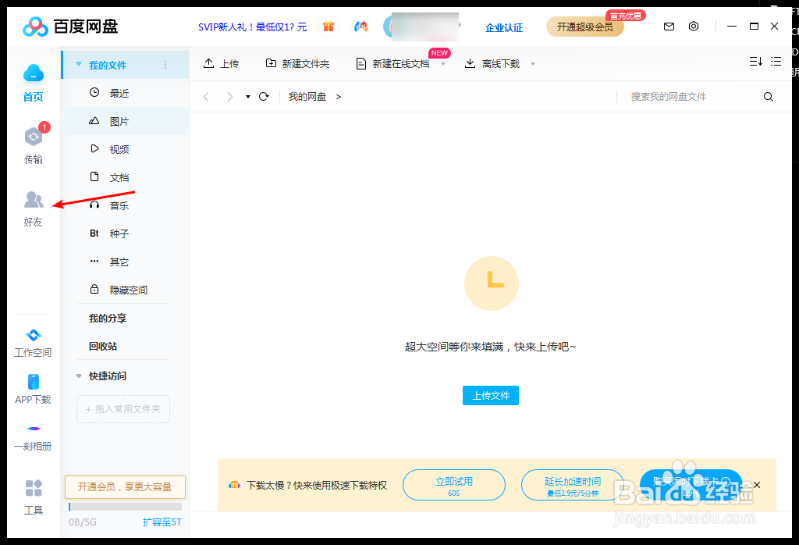
Task: Expand the 离线下载 dropdown arrow
Action: pyautogui.click(x=532, y=63)
